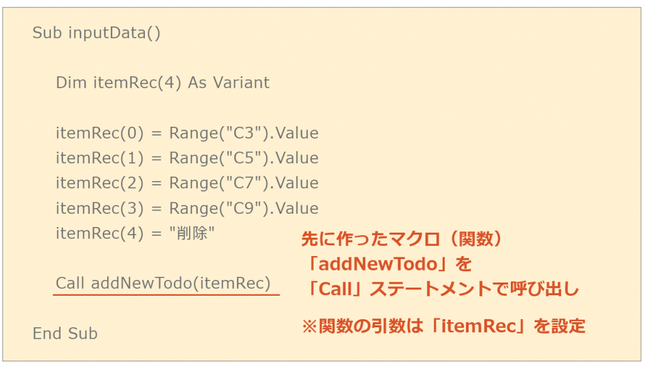The image size is (645, 367).
Task: Select the itemRec(0) Range C3 line
Action: (x=187, y=133)
